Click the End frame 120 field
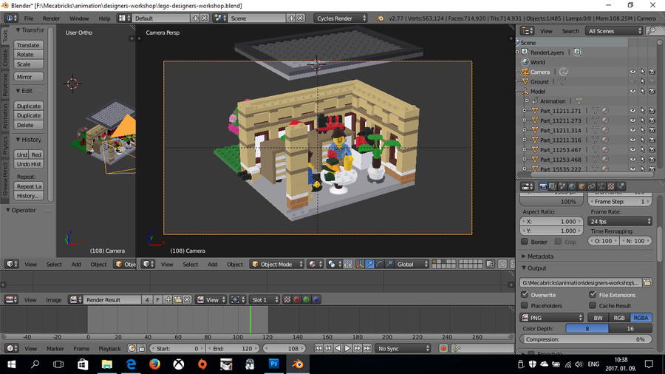This screenshot has width=665, height=374. (x=232, y=349)
